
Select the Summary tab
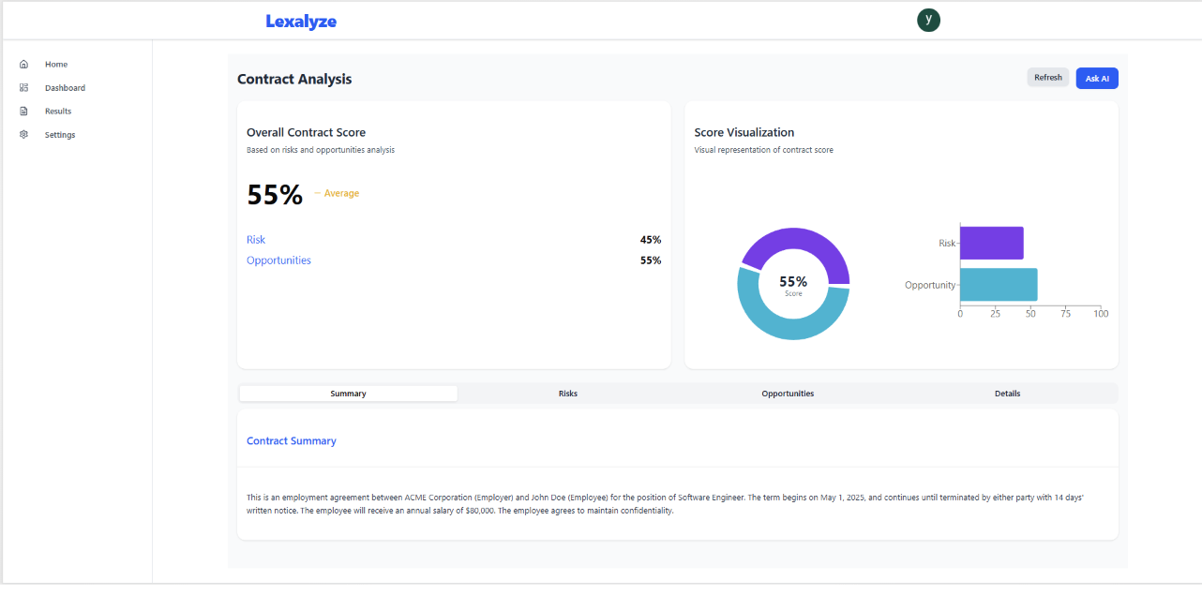[348, 393]
